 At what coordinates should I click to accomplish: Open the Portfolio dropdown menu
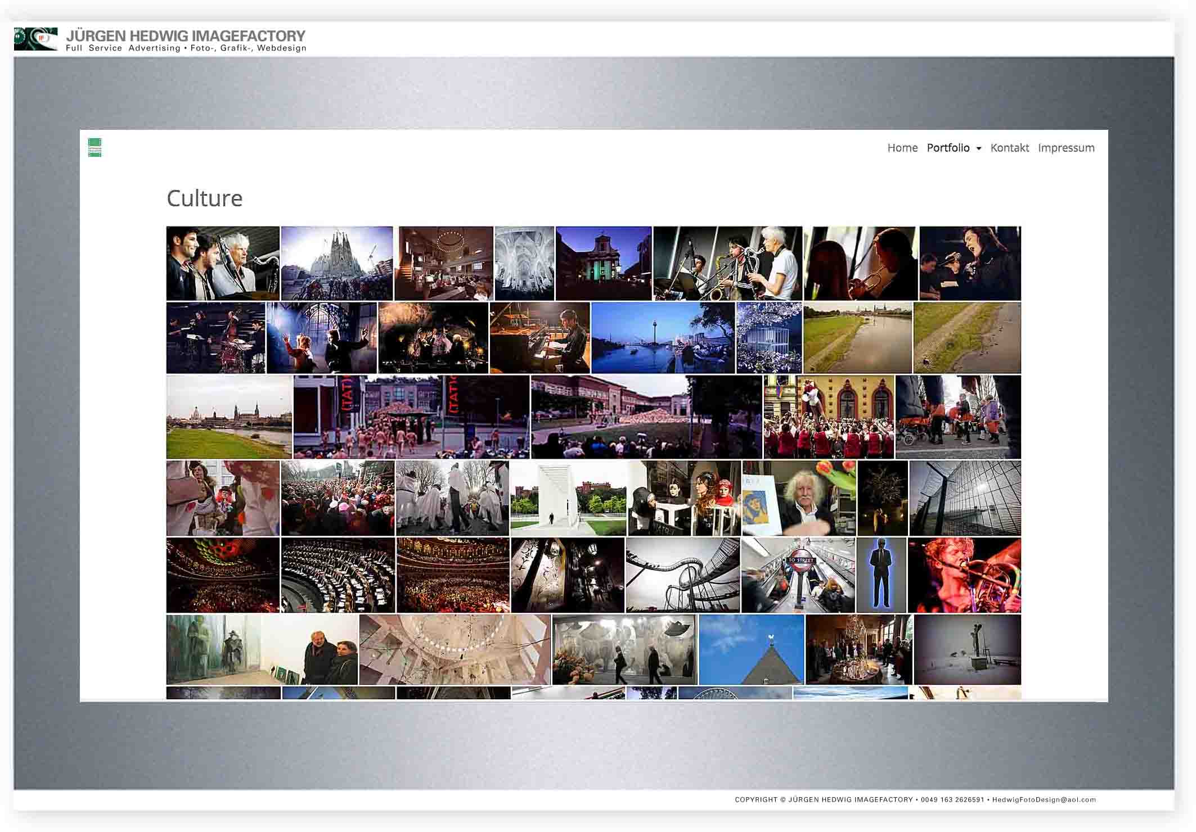(x=948, y=148)
